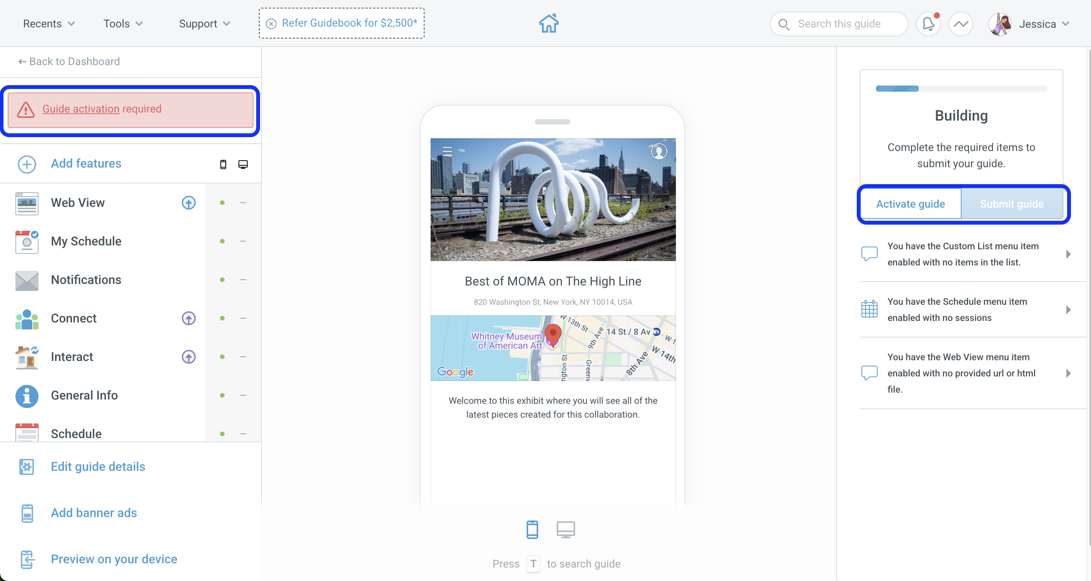This screenshot has width=1091, height=581.
Task: Click the High Line sculpture cover photo
Action: tap(553, 200)
